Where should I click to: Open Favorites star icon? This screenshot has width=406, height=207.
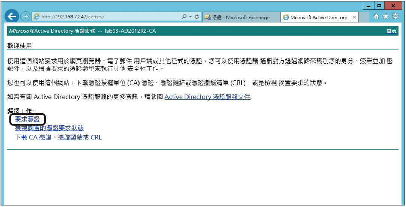coord(386,16)
